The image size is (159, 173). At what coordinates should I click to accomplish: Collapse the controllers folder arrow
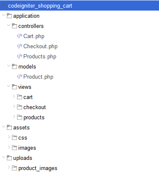pos(9,25)
